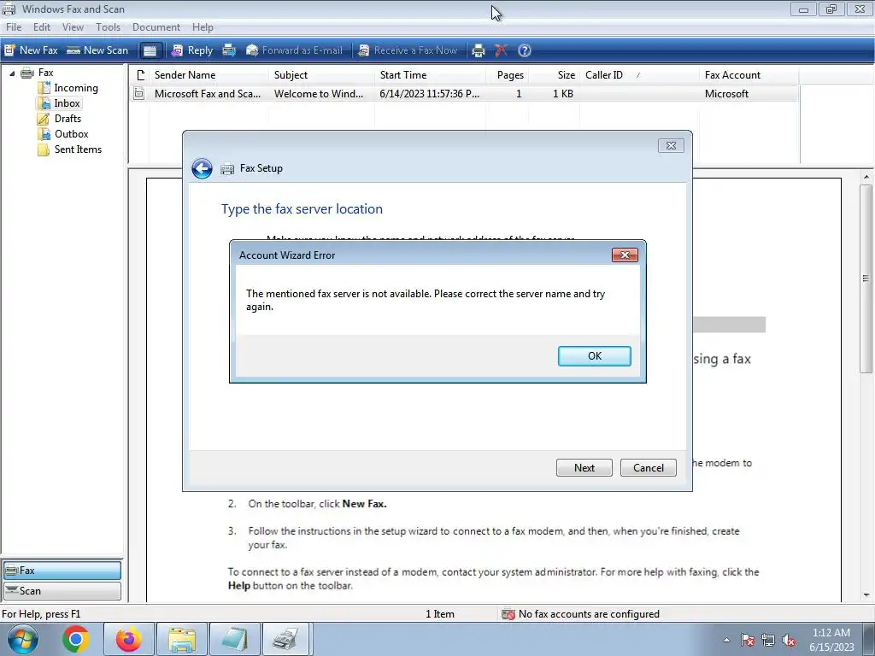Sort by Caller ID column
This screenshot has width=875, height=656.
(639, 75)
